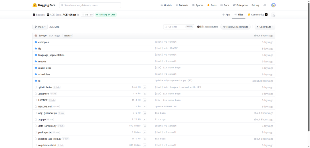This screenshot has height=148, width=310.
Task: Click Running on L40S status badge
Action: click(x=106, y=15)
